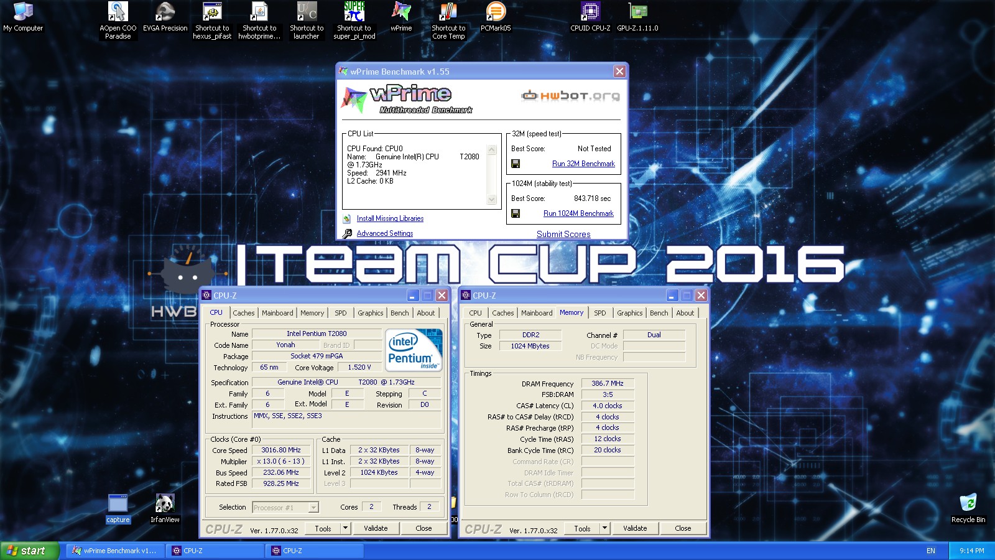The width and height of the screenshot is (995, 560).
Task: Switch to SPD tab in right CPU-Z
Action: 599,313
